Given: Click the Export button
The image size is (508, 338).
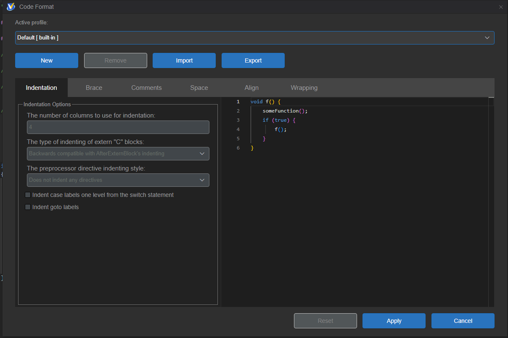Looking at the screenshot, I should point(253,60).
